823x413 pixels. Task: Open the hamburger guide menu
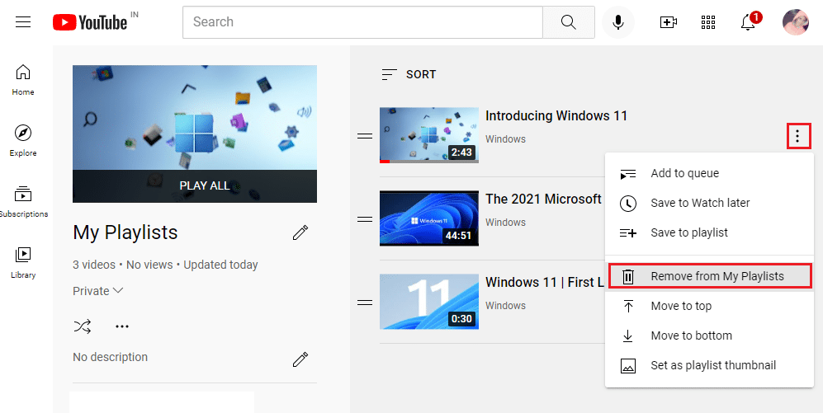23,22
